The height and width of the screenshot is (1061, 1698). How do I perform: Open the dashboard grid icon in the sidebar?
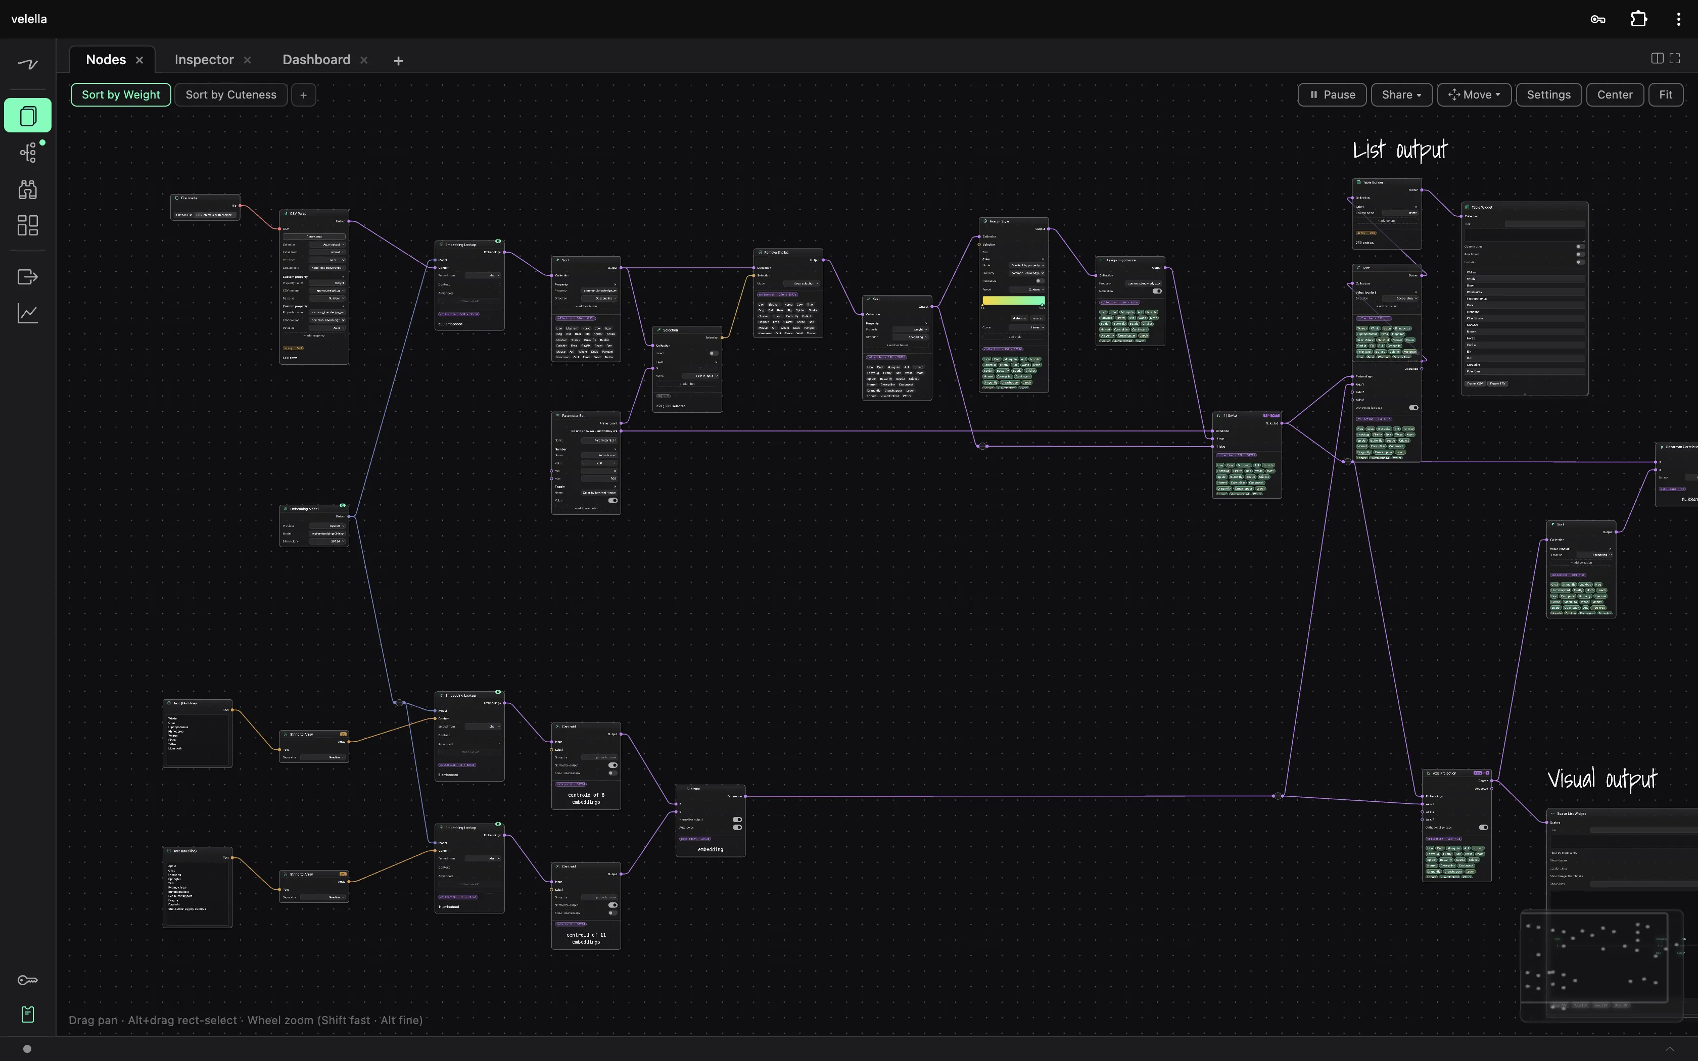pyautogui.click(x=28, y=225)
